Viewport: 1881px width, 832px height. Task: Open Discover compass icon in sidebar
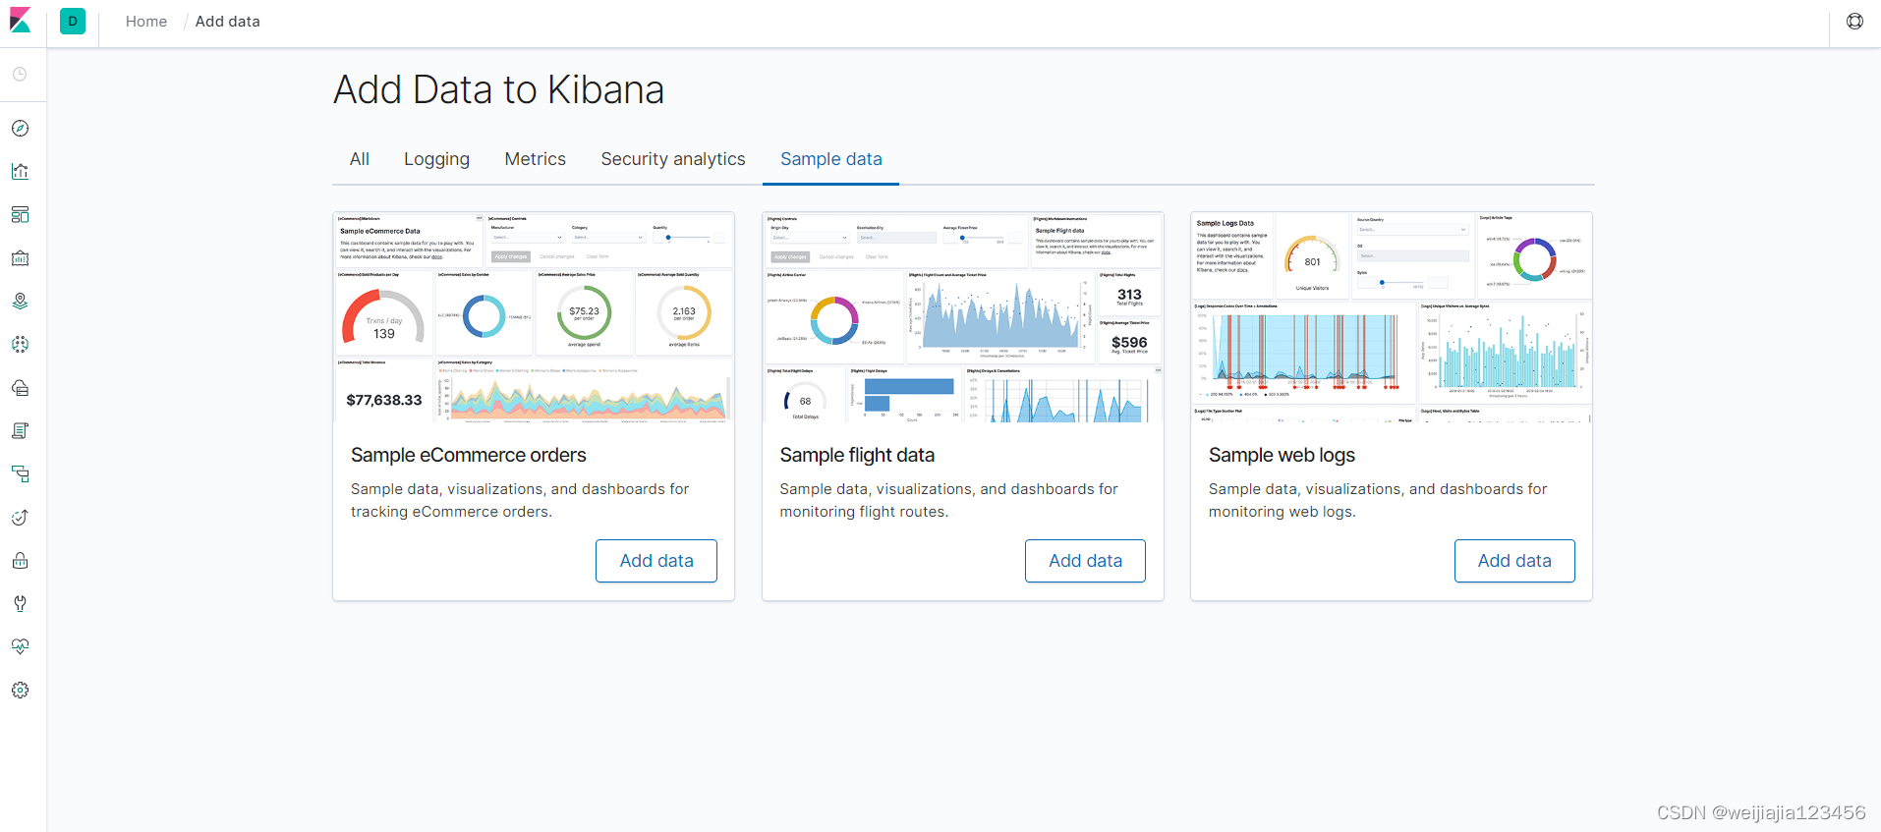coord(20,129)
